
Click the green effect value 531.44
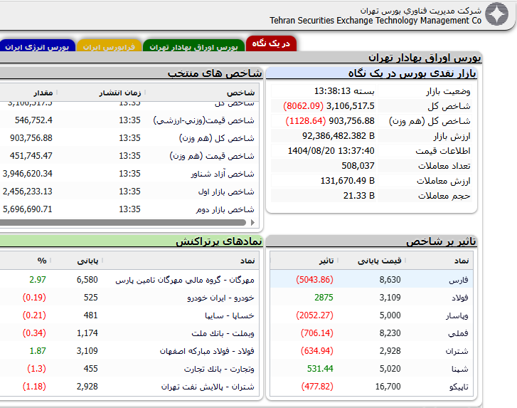pos(320,369)
